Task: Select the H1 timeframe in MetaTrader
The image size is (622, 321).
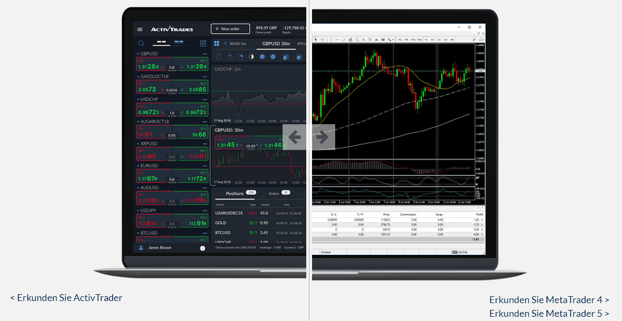Action: pyautogui.click(x=426, y=39)
